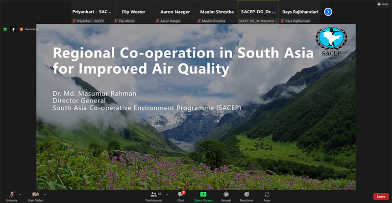Open the Chat panel

coord(181,197)
